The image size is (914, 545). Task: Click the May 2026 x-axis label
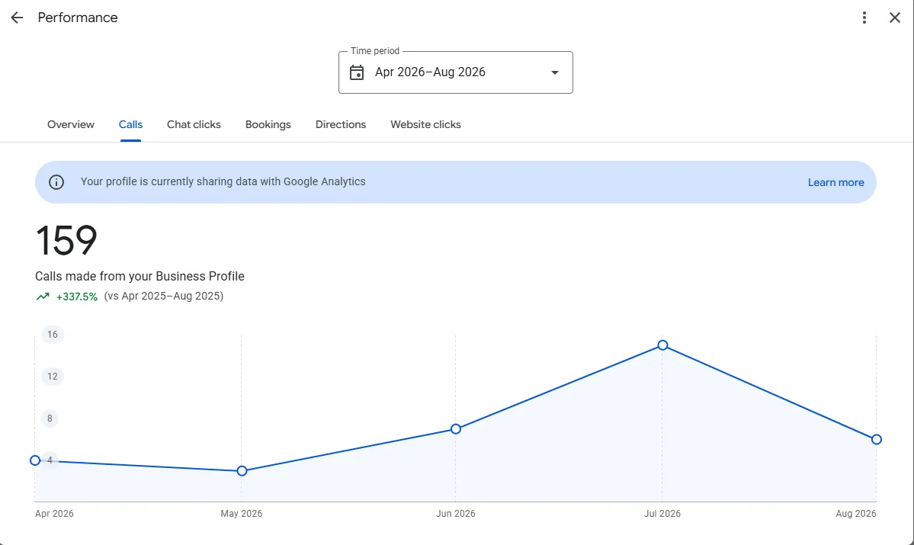coord(242,514)
